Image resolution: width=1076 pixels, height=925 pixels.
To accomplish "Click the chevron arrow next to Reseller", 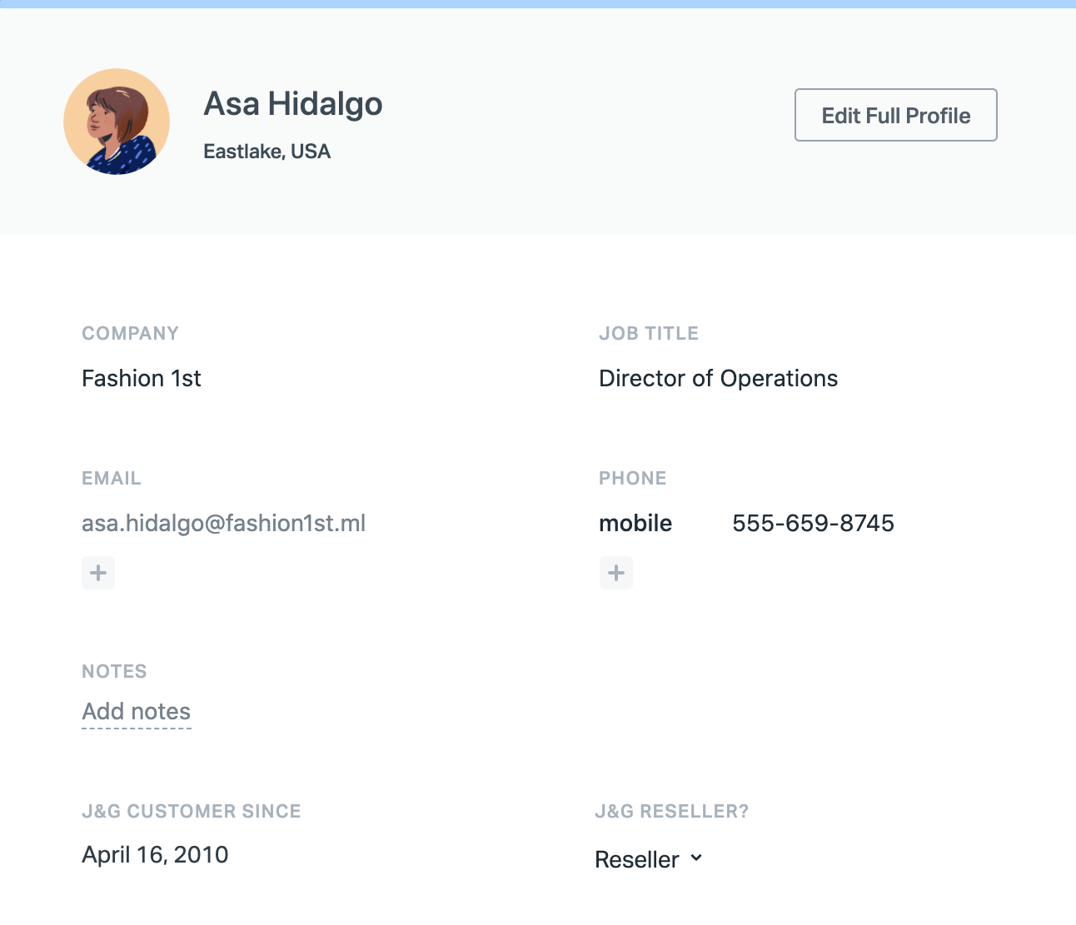I will coord(696,858).
